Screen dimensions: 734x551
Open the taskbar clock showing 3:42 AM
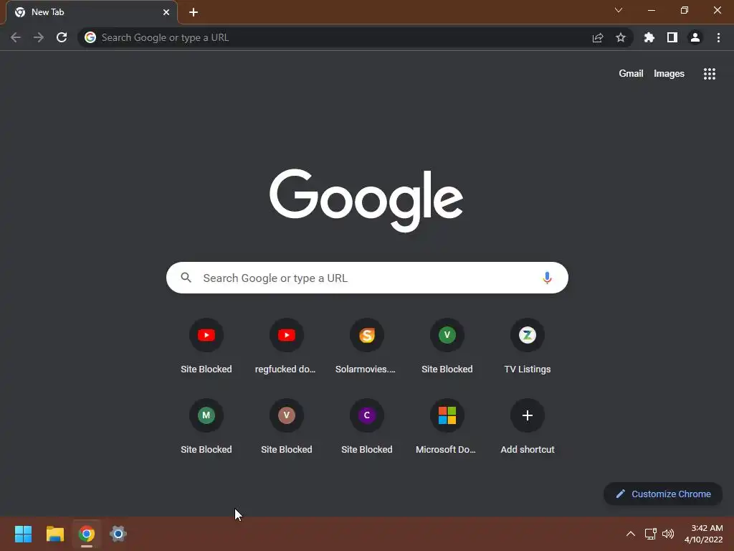704,534
